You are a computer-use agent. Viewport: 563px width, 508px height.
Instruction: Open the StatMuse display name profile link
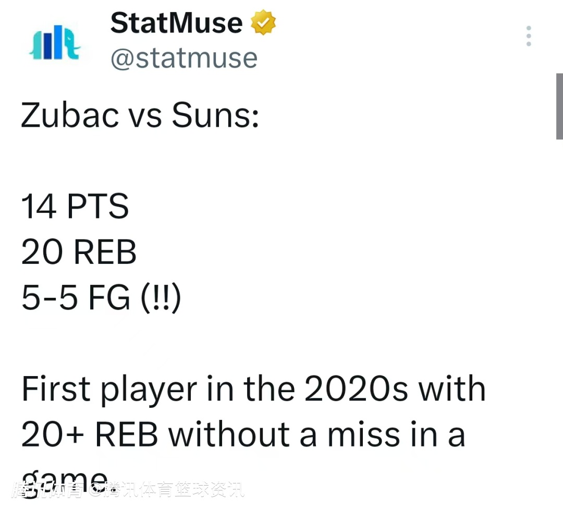[x=176, y=23]
